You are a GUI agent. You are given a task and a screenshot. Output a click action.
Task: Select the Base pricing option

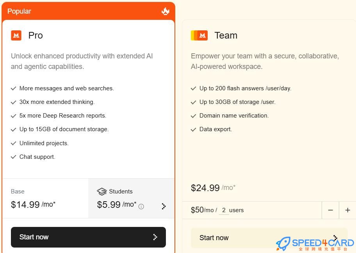tap(45, 199)
